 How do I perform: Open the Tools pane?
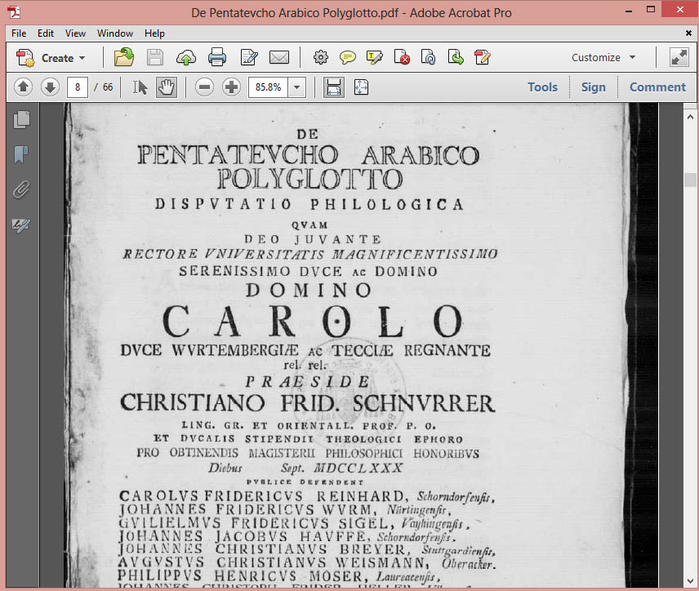click(542, 87)
